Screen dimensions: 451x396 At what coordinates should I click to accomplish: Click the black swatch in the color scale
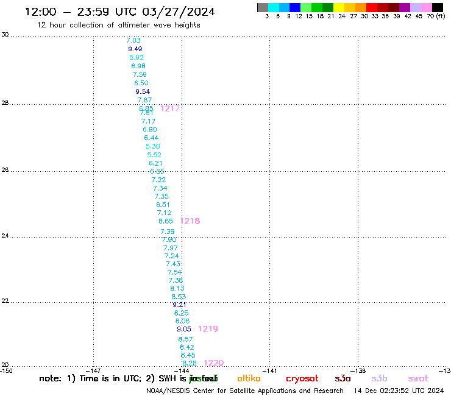(x=438, y=7)
